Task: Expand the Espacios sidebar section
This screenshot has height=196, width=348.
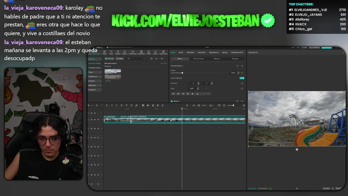Action: coord(95,81)
